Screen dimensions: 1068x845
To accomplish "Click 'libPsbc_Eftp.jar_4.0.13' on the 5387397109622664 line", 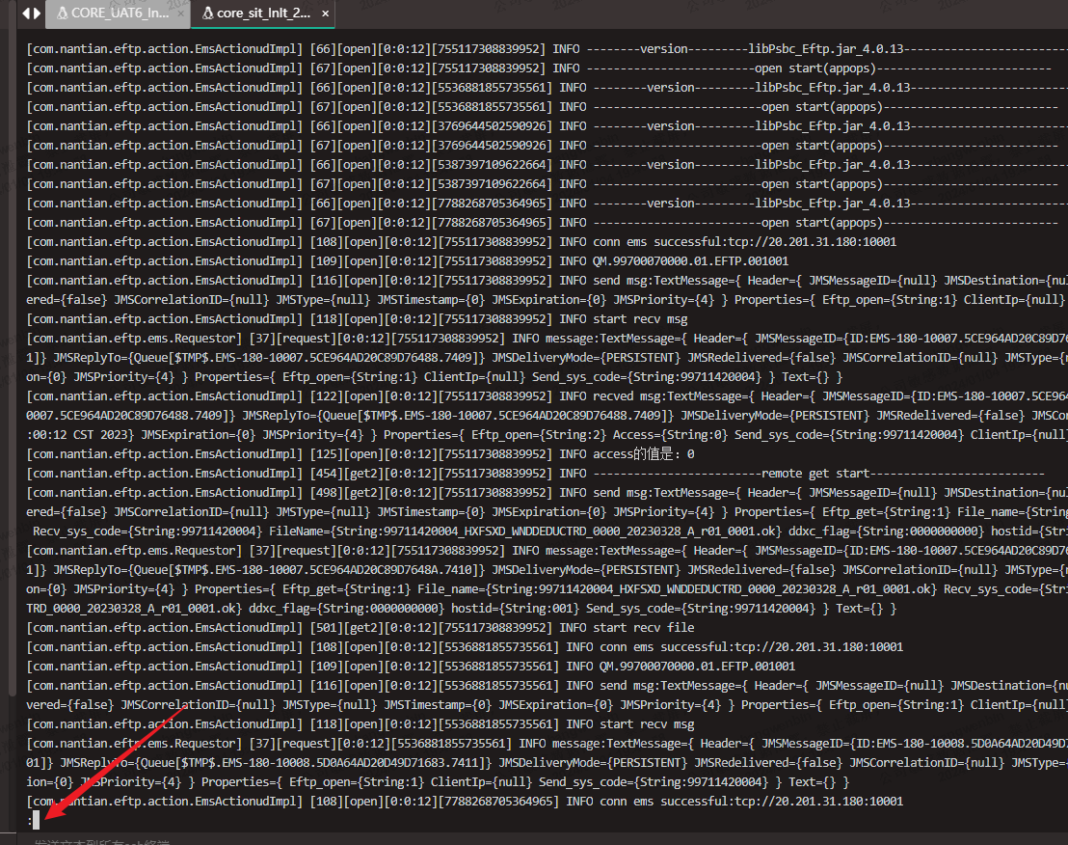I will point(833,165).
